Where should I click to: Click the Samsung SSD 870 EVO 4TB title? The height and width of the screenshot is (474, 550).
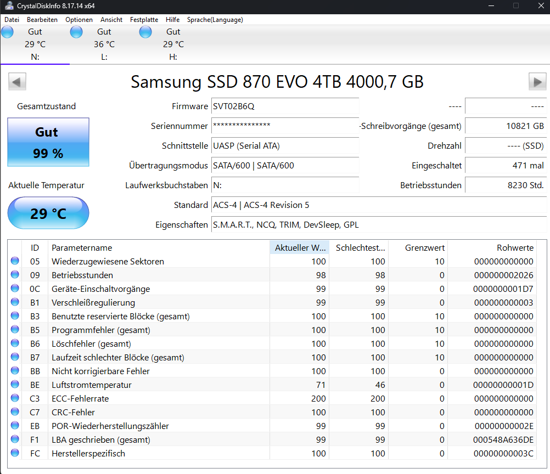click(277, 82)
